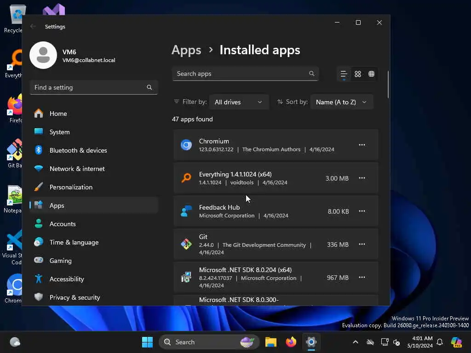Open the notification bell

coord(440,342)
